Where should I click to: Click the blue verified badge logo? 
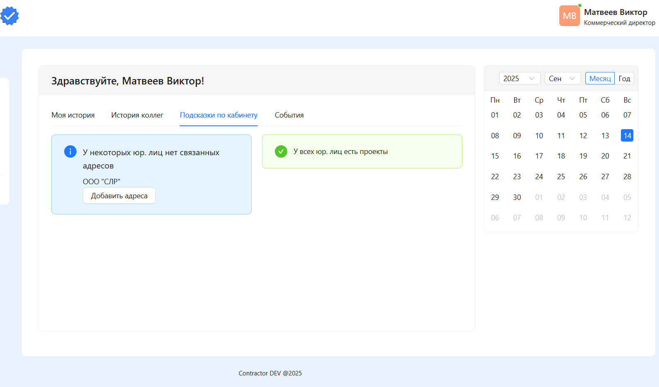tap(10, 16)
